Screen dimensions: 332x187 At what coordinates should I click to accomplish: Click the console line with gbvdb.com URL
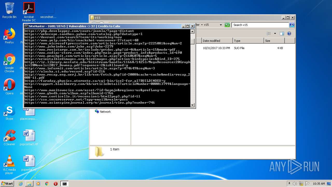click(x=69, y=93)
